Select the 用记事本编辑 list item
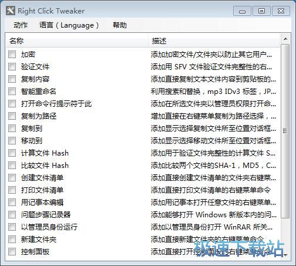Screen dimensions: 296x266 (x=42, y=203)
